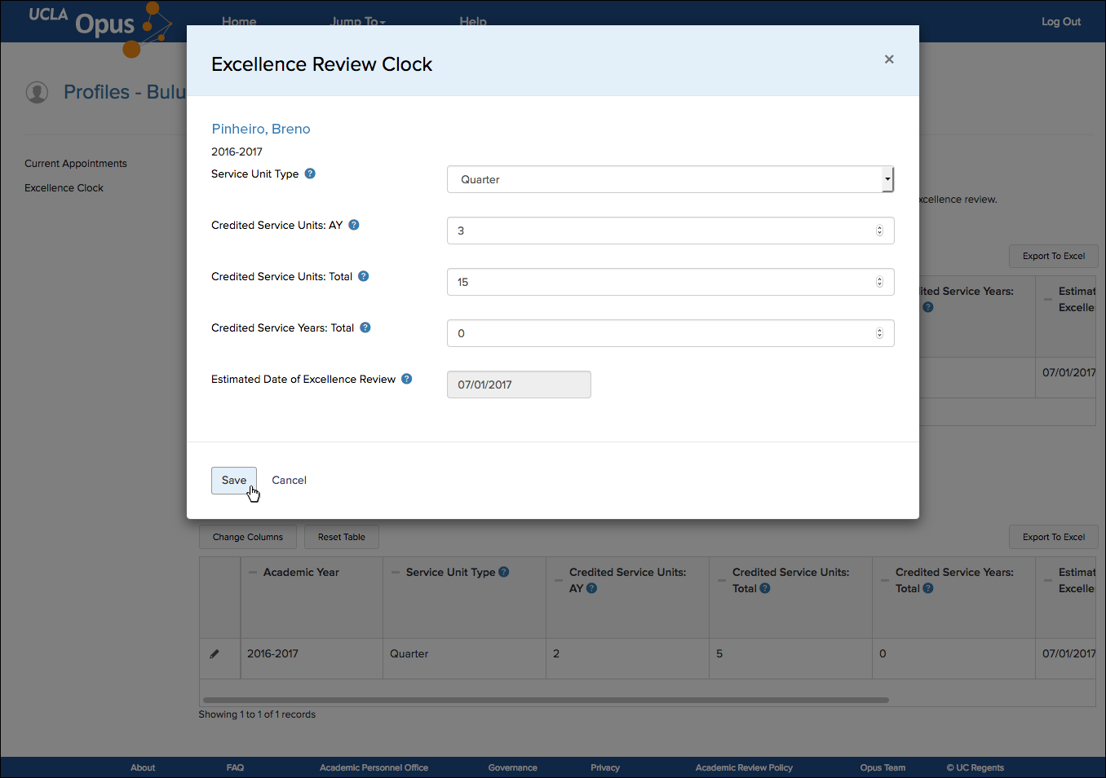1106x778 pixels.
Task: Click help icon in Credited Service Units: Total column header
Action: pyautogui.click(x=765, y=588)
